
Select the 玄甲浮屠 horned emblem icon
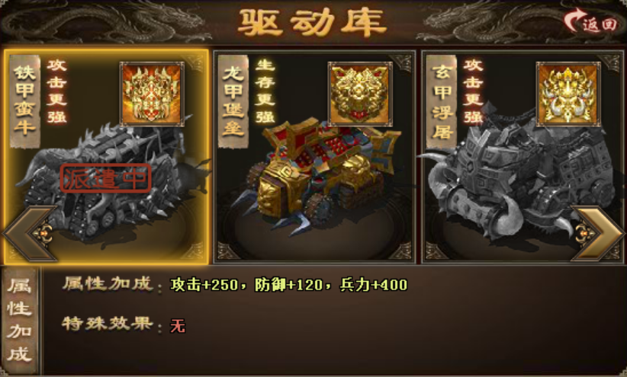pos(568,94)
